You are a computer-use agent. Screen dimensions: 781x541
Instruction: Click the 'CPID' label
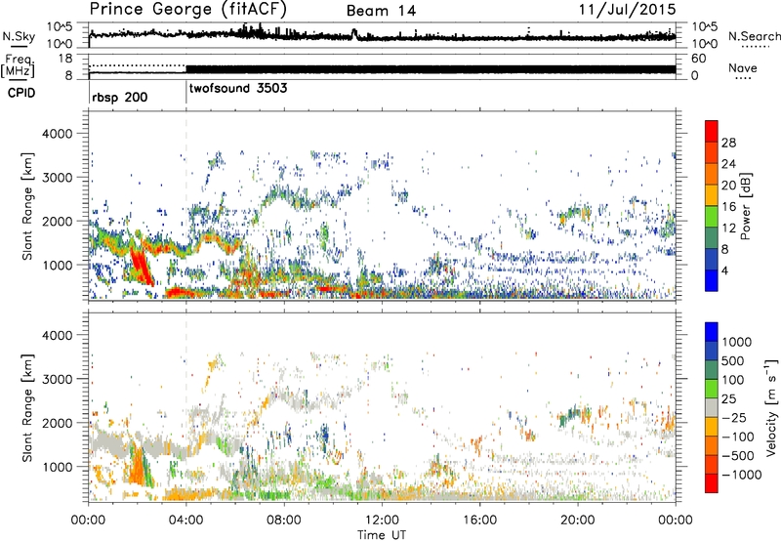tap(21, 93)
